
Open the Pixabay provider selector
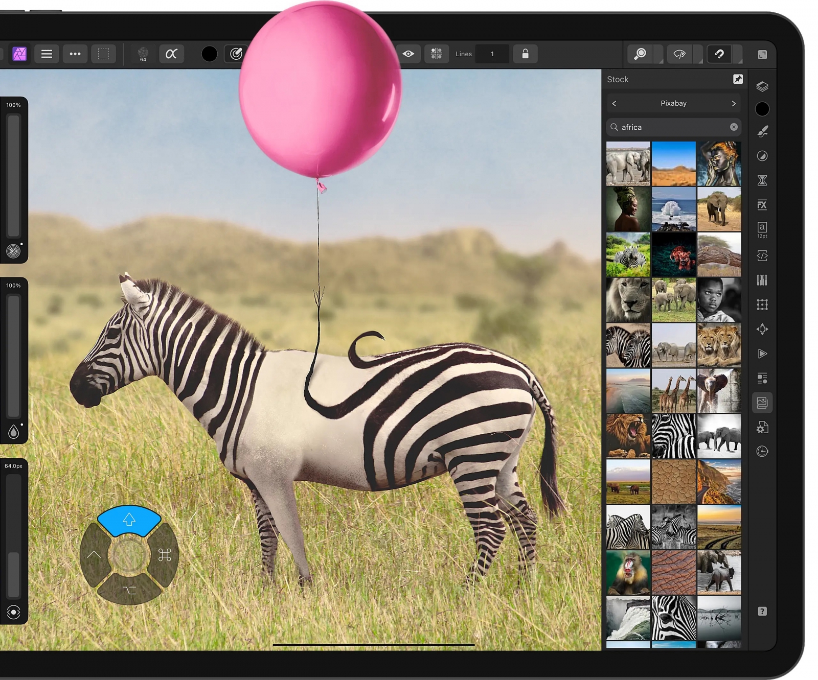tap(674, 103)
